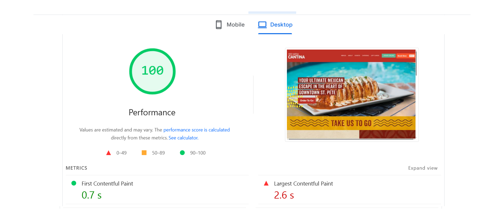Click the 'Performance' heading under the gauge
Screen dimensions: 504x220
(x=152, y=113)
